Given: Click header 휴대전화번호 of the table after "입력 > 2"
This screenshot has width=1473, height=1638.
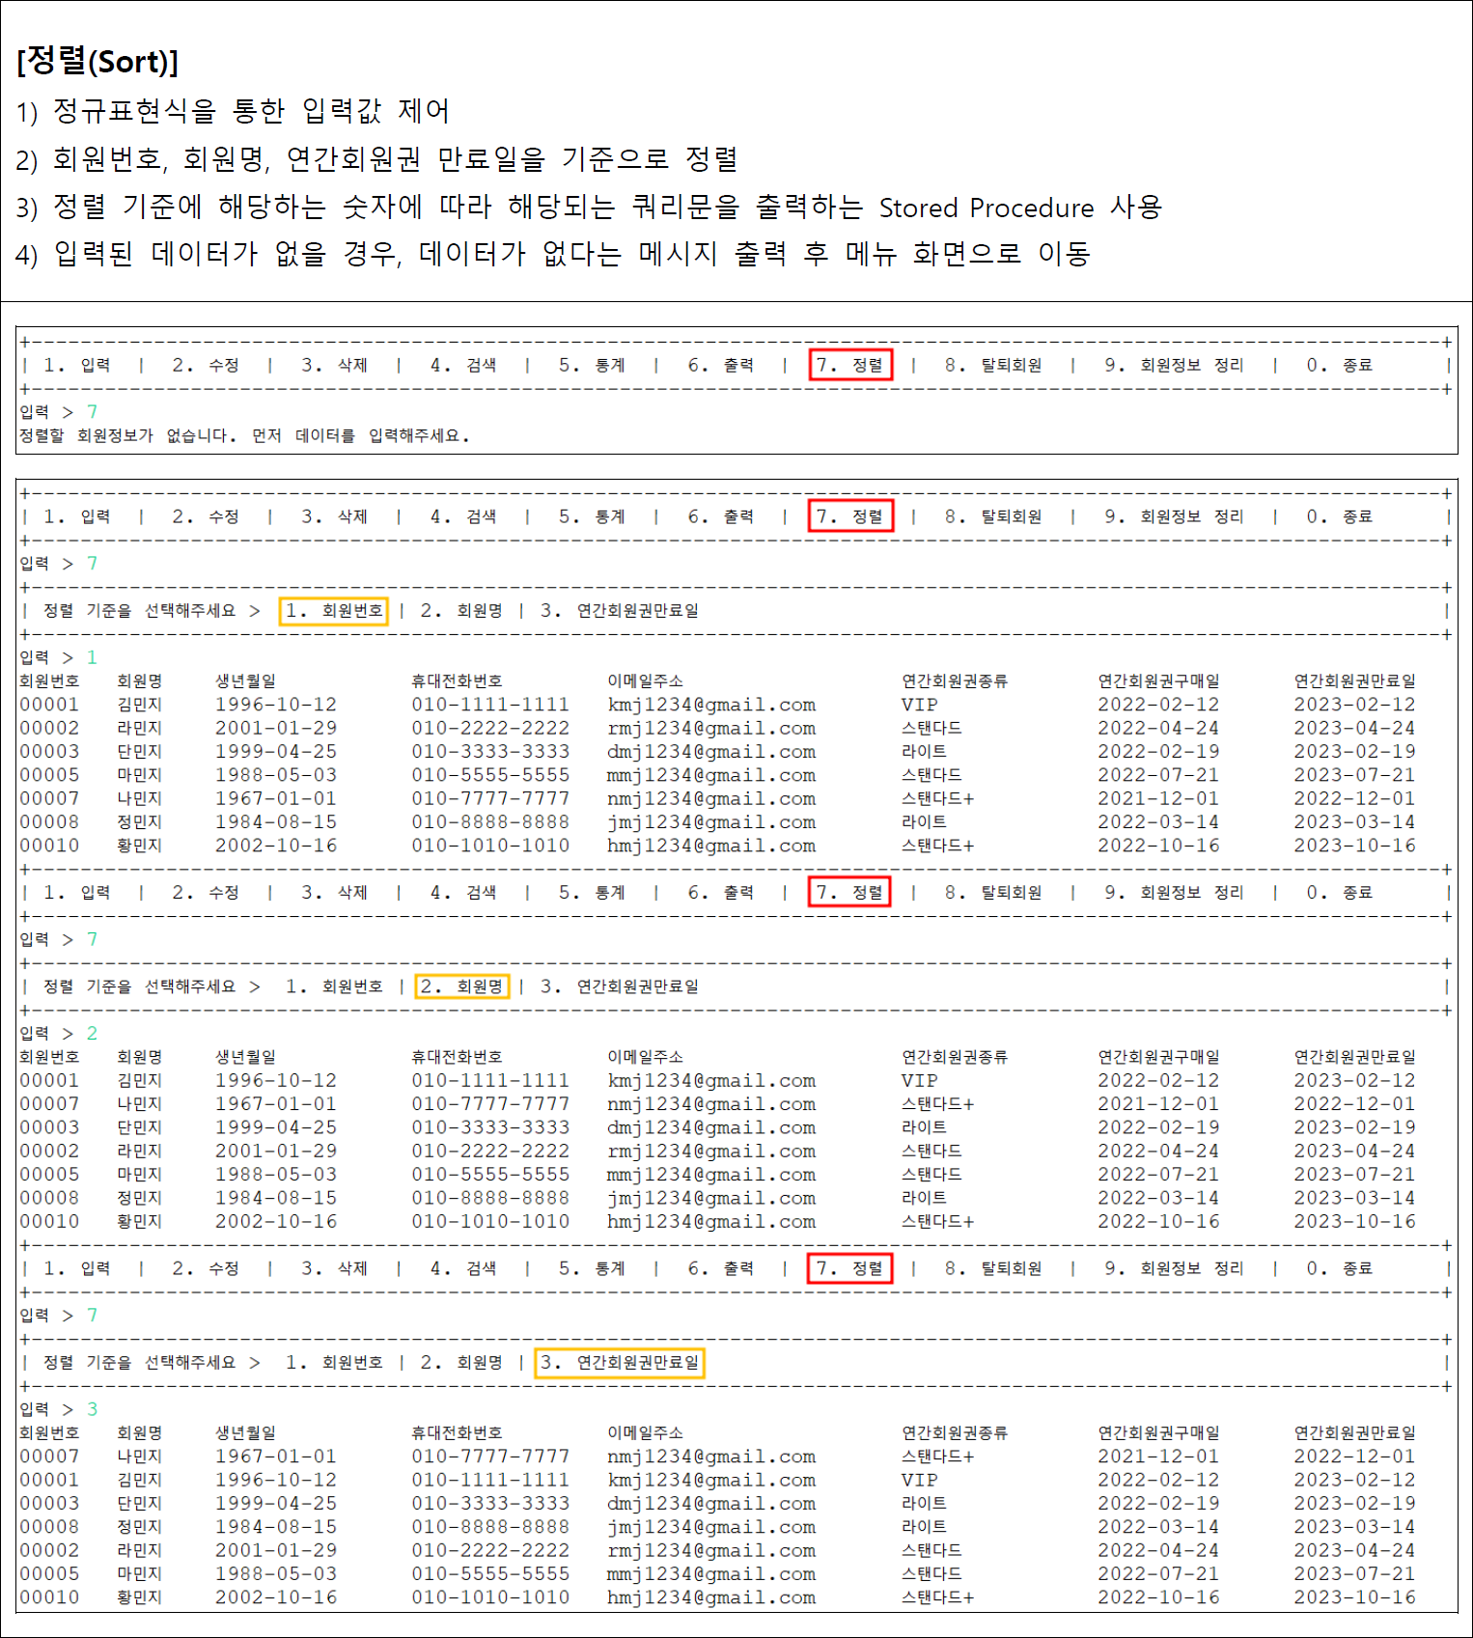Looking at the screenshot, I should pos(457,1057).
